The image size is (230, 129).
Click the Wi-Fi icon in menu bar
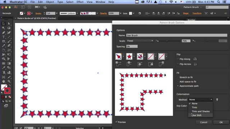point(171,2)
